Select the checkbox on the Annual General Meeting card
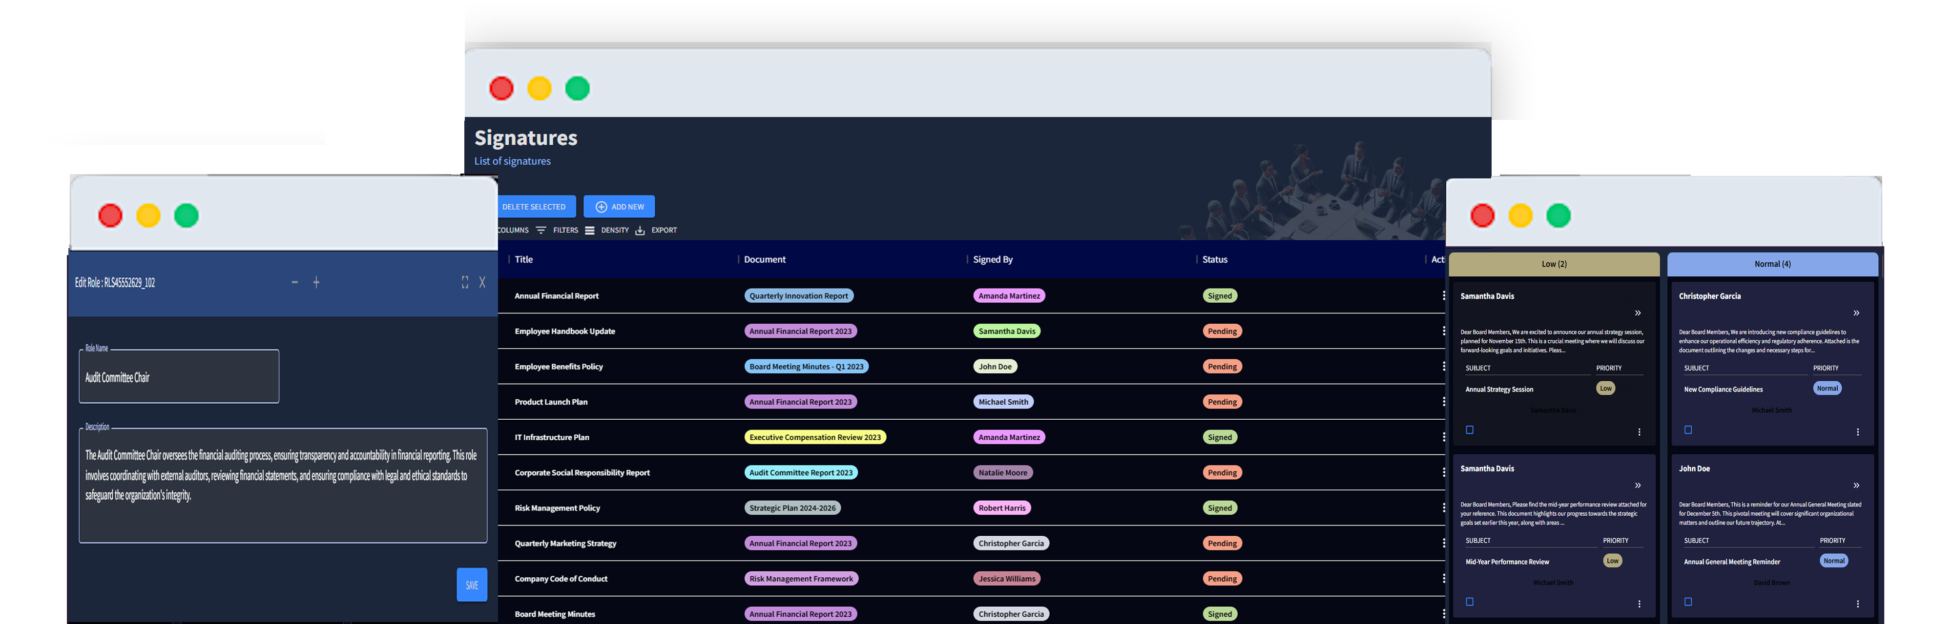1953x624 pixels. (1688, 602)
